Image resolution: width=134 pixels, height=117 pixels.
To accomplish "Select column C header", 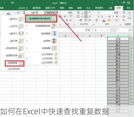I will [x=89, y=36].
